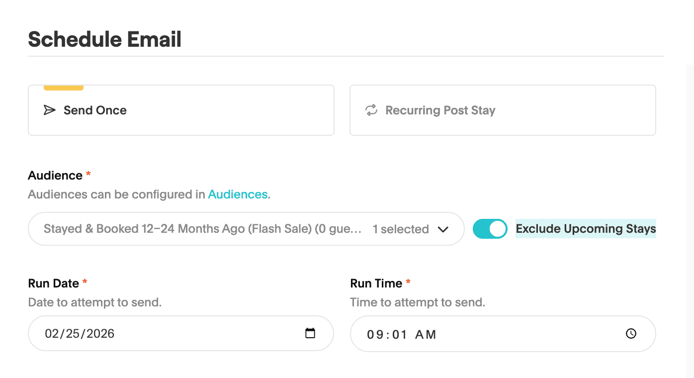Select the year 2026 in Run Date
Image resolution: width=694 pixels, height=378 pixels.
point(101,334)
